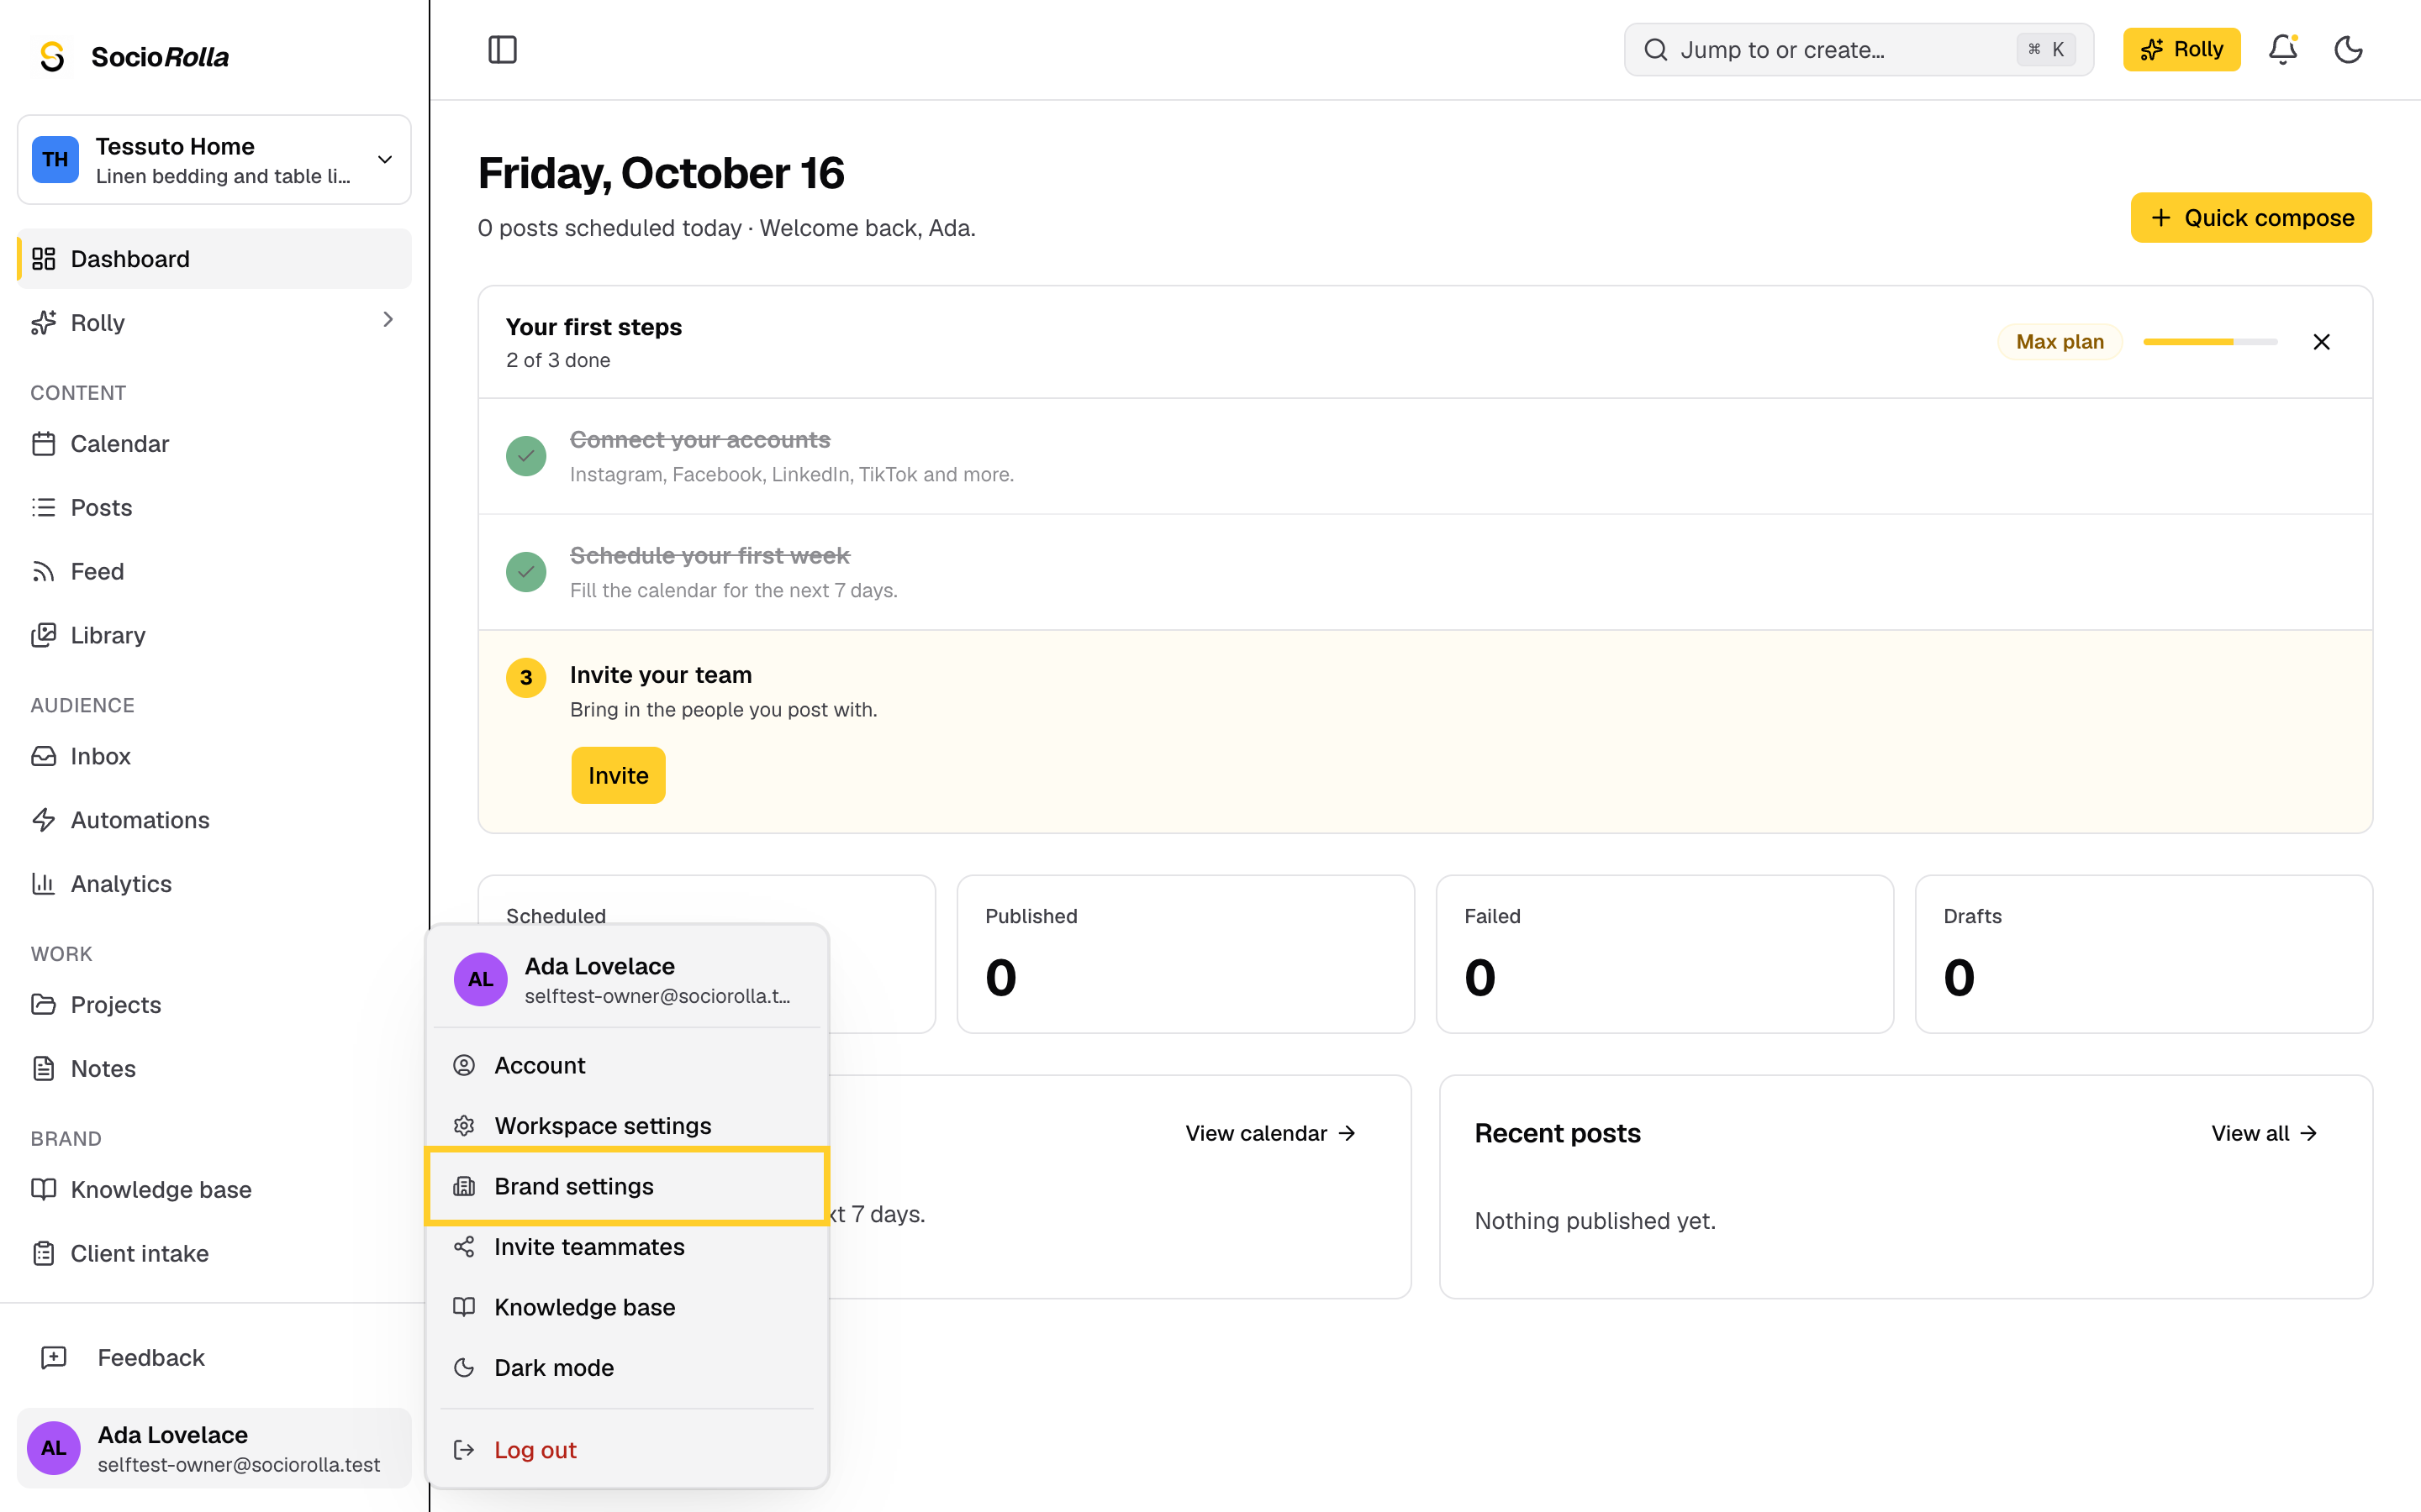Viewport: 2421px width, 1512px height.
Task: Click the AL avatar in the popup menu
Action: [x=480, y=979]
